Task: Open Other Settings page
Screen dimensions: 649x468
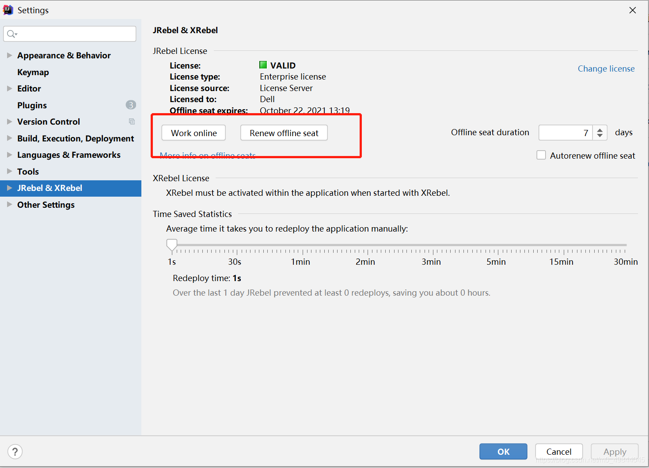Action: pyautogui.click(x=46, y=205)
